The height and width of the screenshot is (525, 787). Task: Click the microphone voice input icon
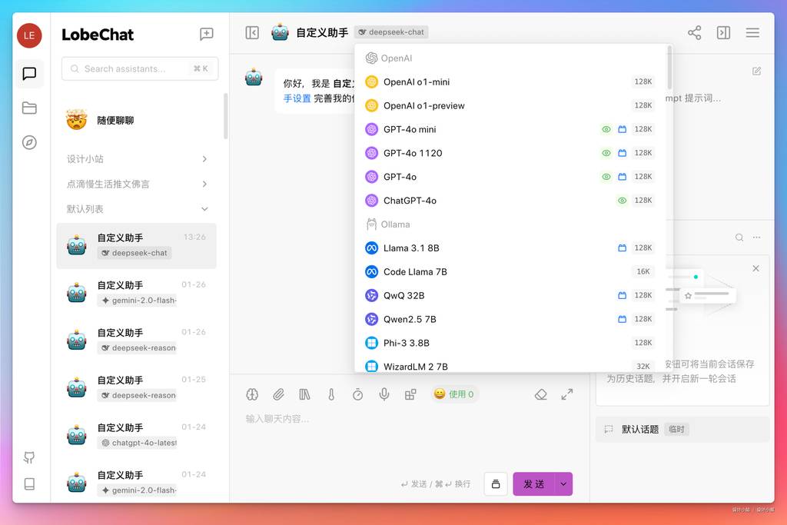pos(384,394)
